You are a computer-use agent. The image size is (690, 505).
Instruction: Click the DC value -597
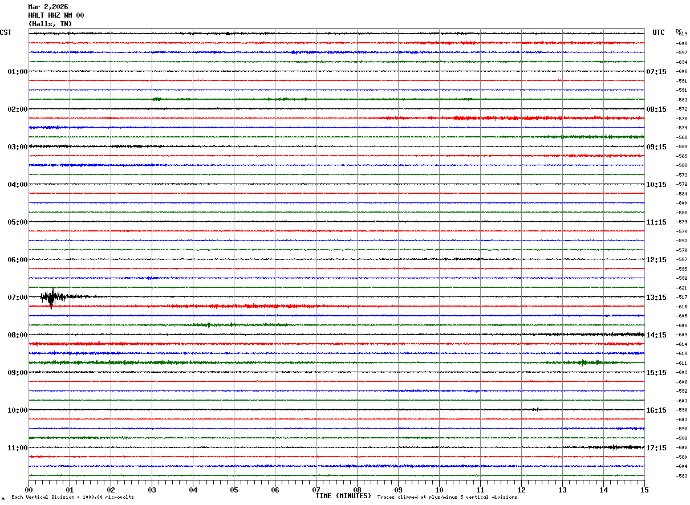(x=681, y=53)
